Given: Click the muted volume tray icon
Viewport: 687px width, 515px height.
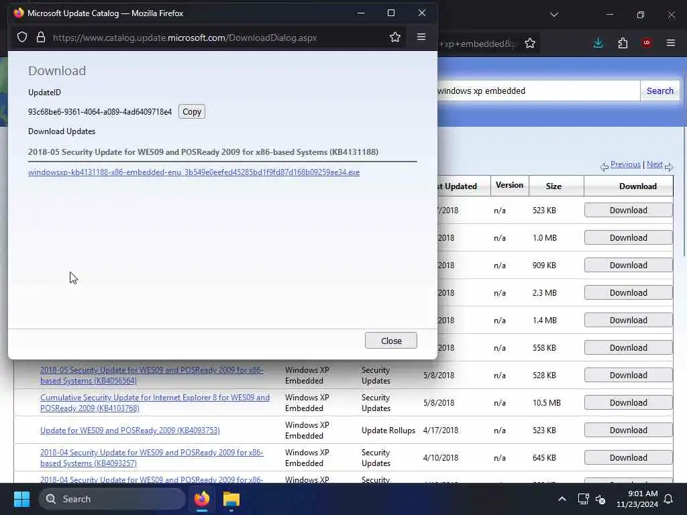Looking at the screenshot, I should click(600, 499).
